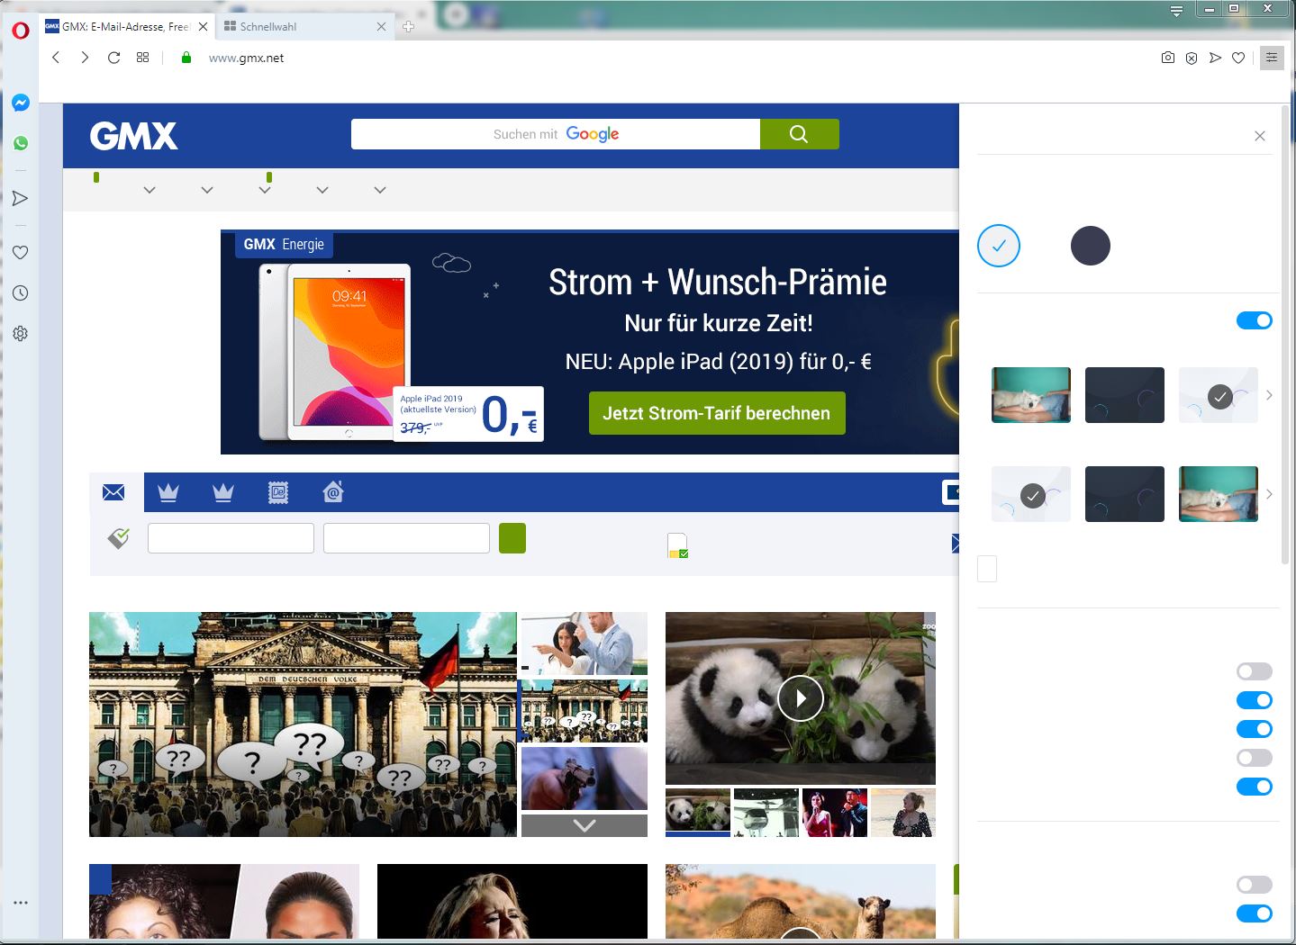Expand the fifth chevron in GMX navigation bar
The image size is (1296, 945).
[380, 190]
